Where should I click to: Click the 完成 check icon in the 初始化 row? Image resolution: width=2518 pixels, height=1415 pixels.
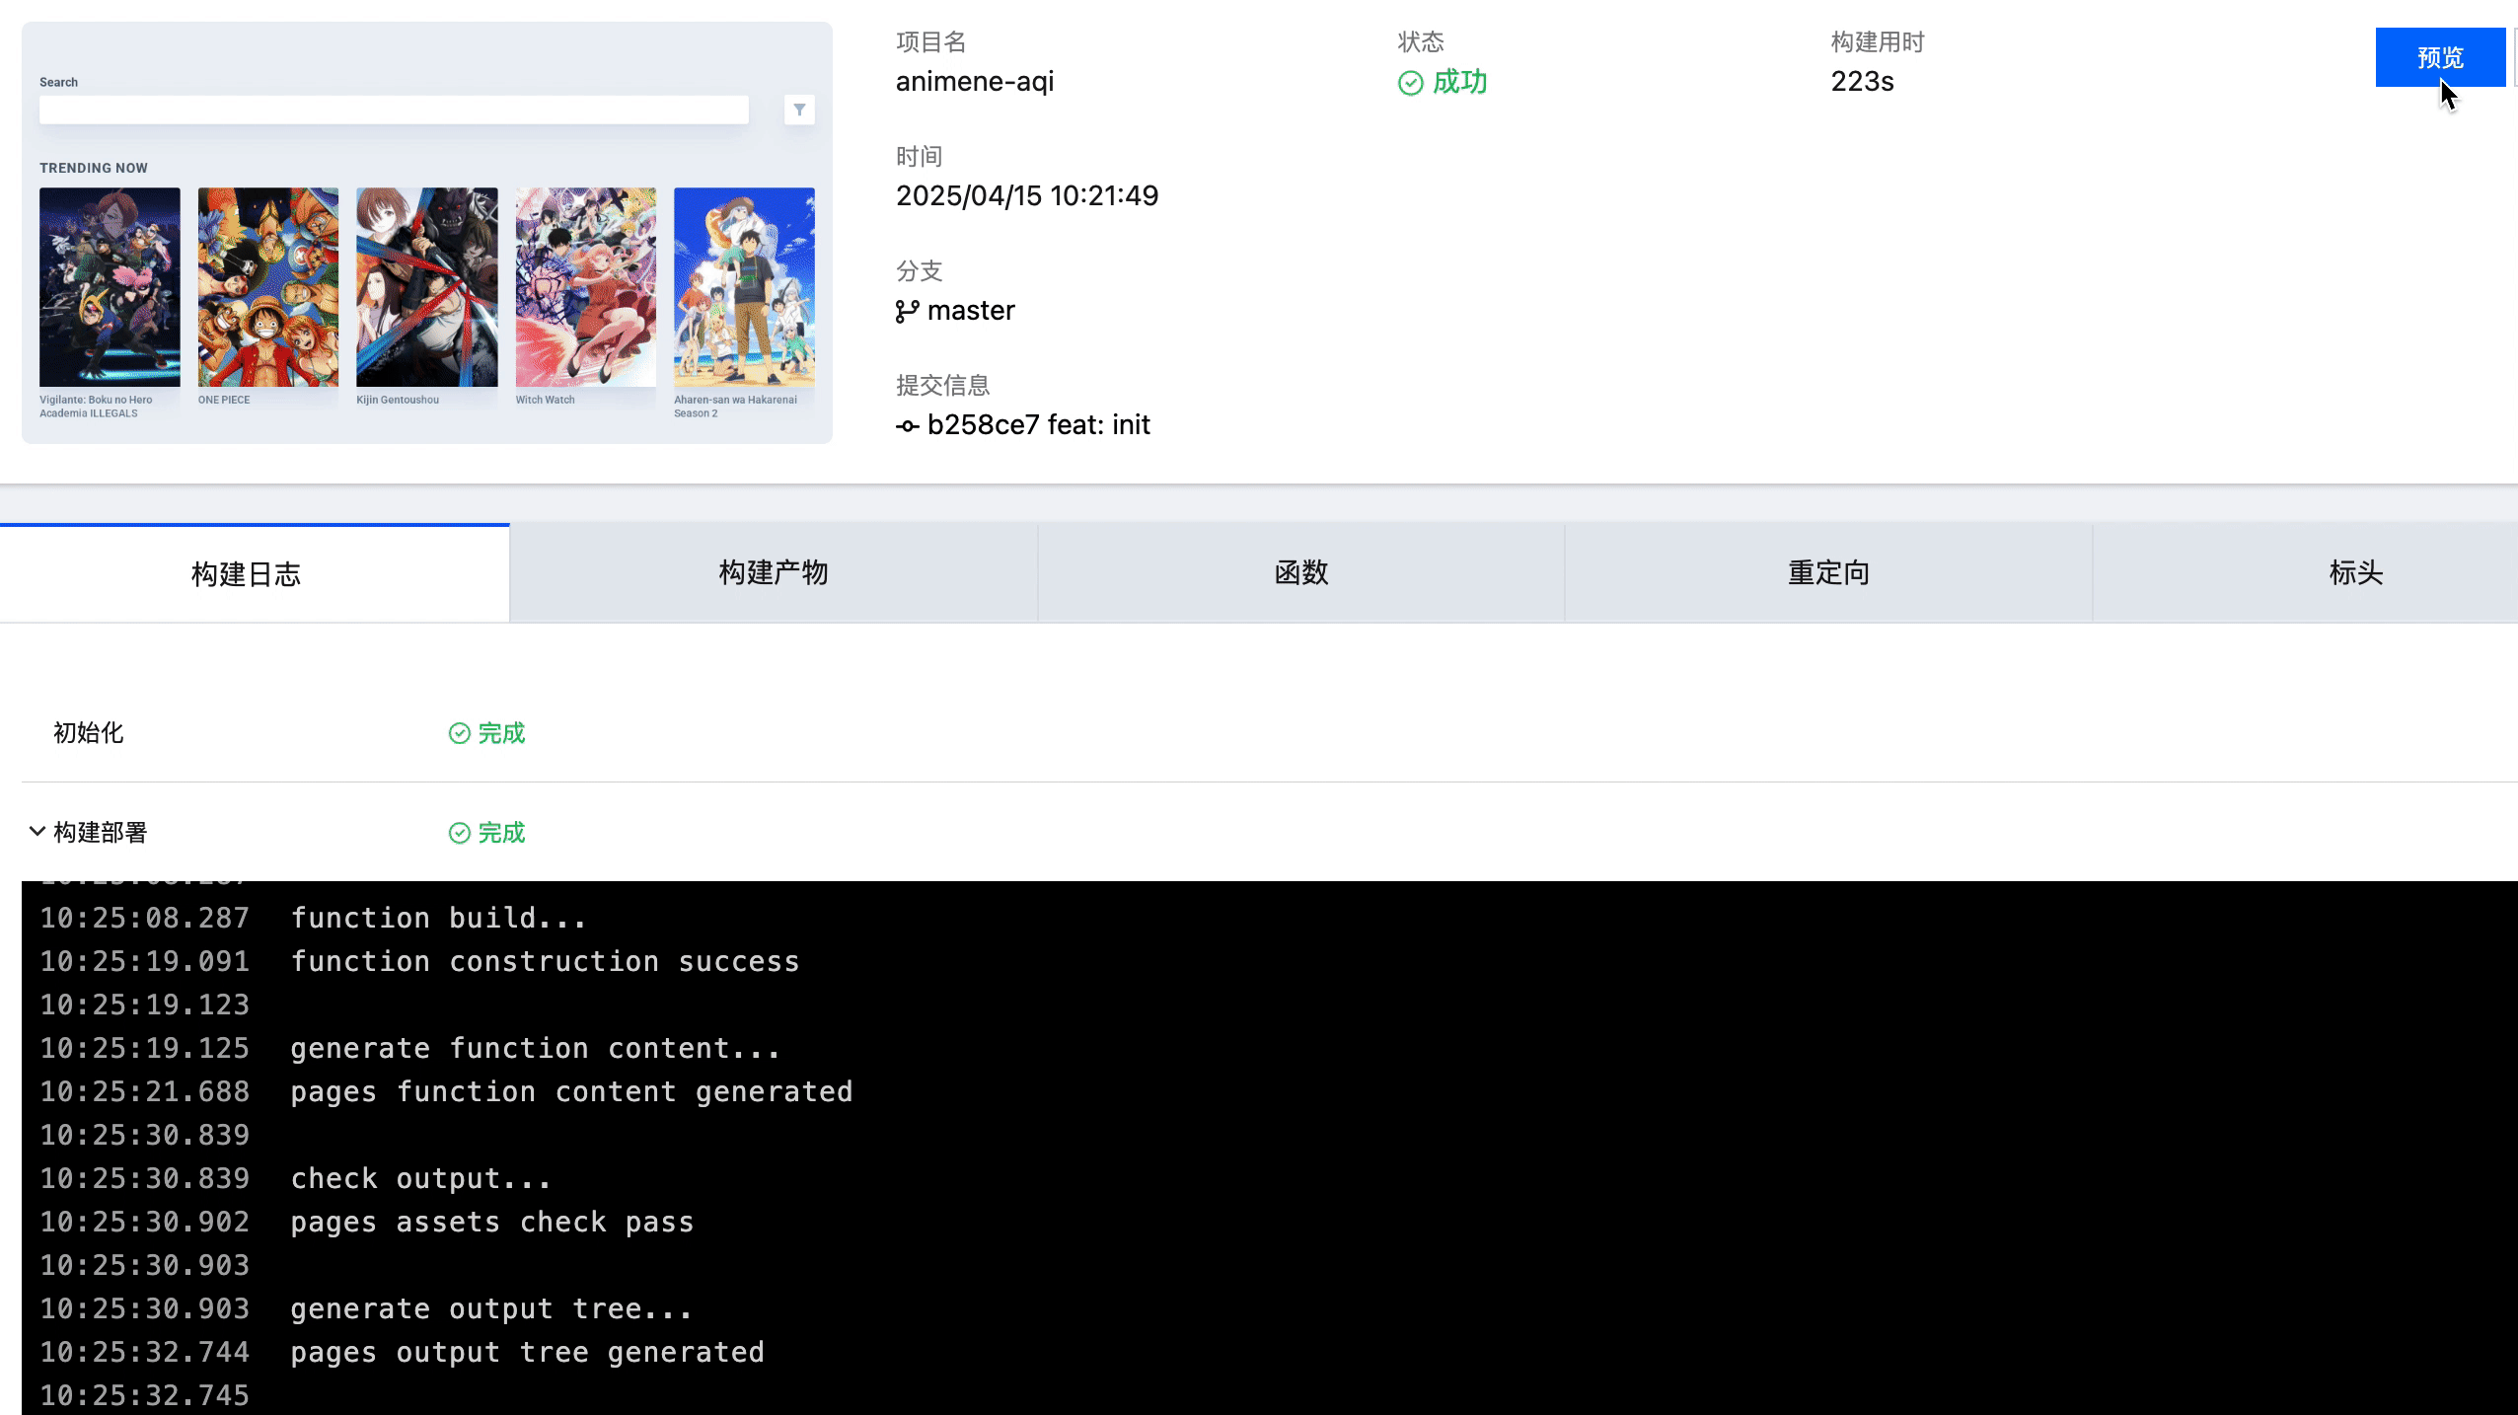click(x=459, y=733)
